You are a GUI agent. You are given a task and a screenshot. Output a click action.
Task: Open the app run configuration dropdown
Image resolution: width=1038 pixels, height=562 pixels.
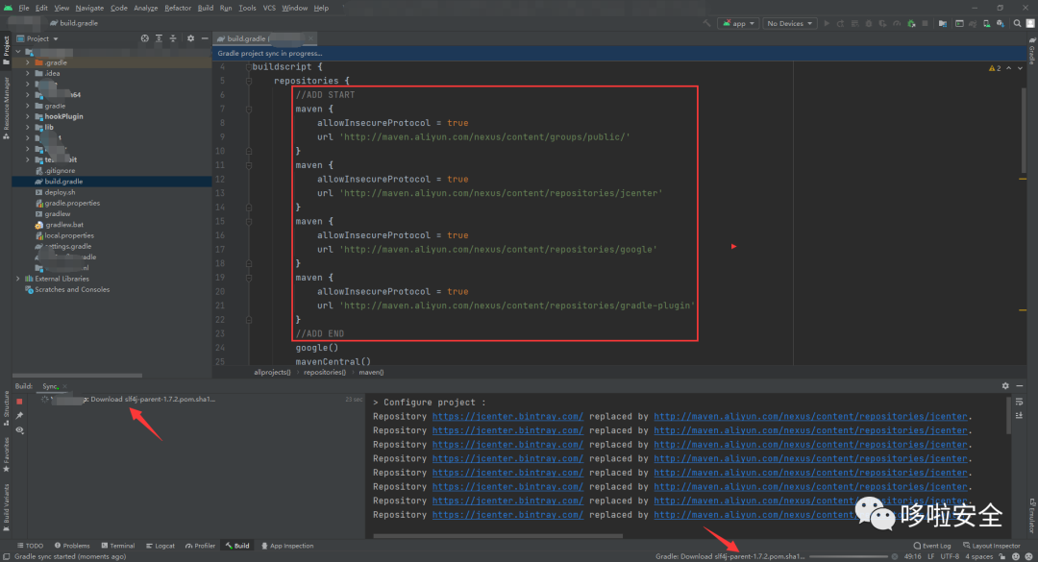pos(738,23)
